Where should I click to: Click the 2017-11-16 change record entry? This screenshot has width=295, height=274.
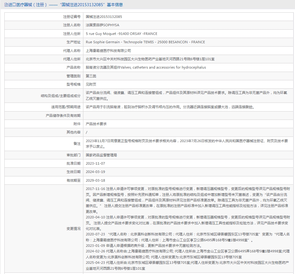(188, 200)
